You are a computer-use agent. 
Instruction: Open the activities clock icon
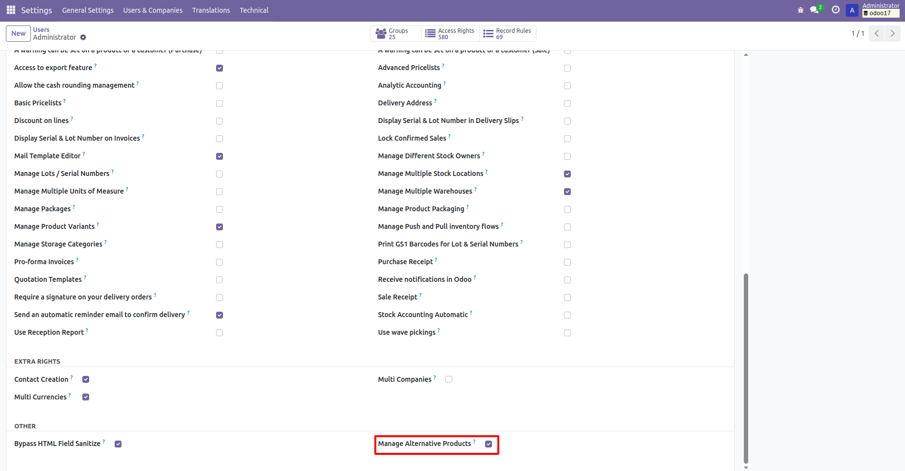tap(835, 10)
